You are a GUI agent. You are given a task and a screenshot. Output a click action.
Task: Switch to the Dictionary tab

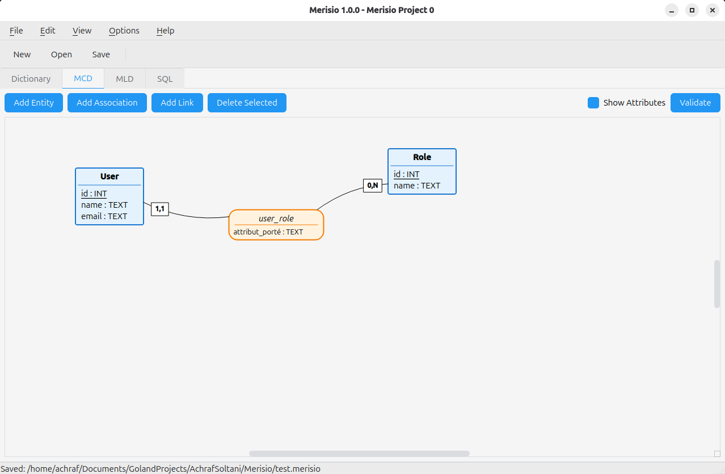31,79
